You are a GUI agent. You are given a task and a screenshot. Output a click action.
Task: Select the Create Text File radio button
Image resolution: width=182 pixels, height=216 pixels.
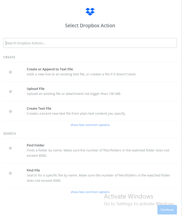click(x=10, y=111)
